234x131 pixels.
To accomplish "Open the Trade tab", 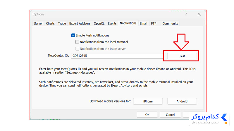I will pos(62,24).
